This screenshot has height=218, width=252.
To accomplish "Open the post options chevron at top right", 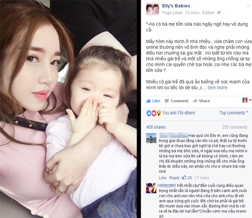I will [248, 6].
